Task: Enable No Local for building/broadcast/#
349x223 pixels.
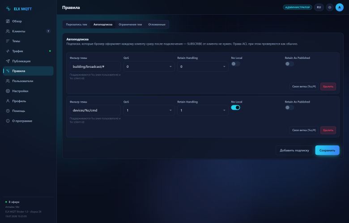Action: click(235, 64)
